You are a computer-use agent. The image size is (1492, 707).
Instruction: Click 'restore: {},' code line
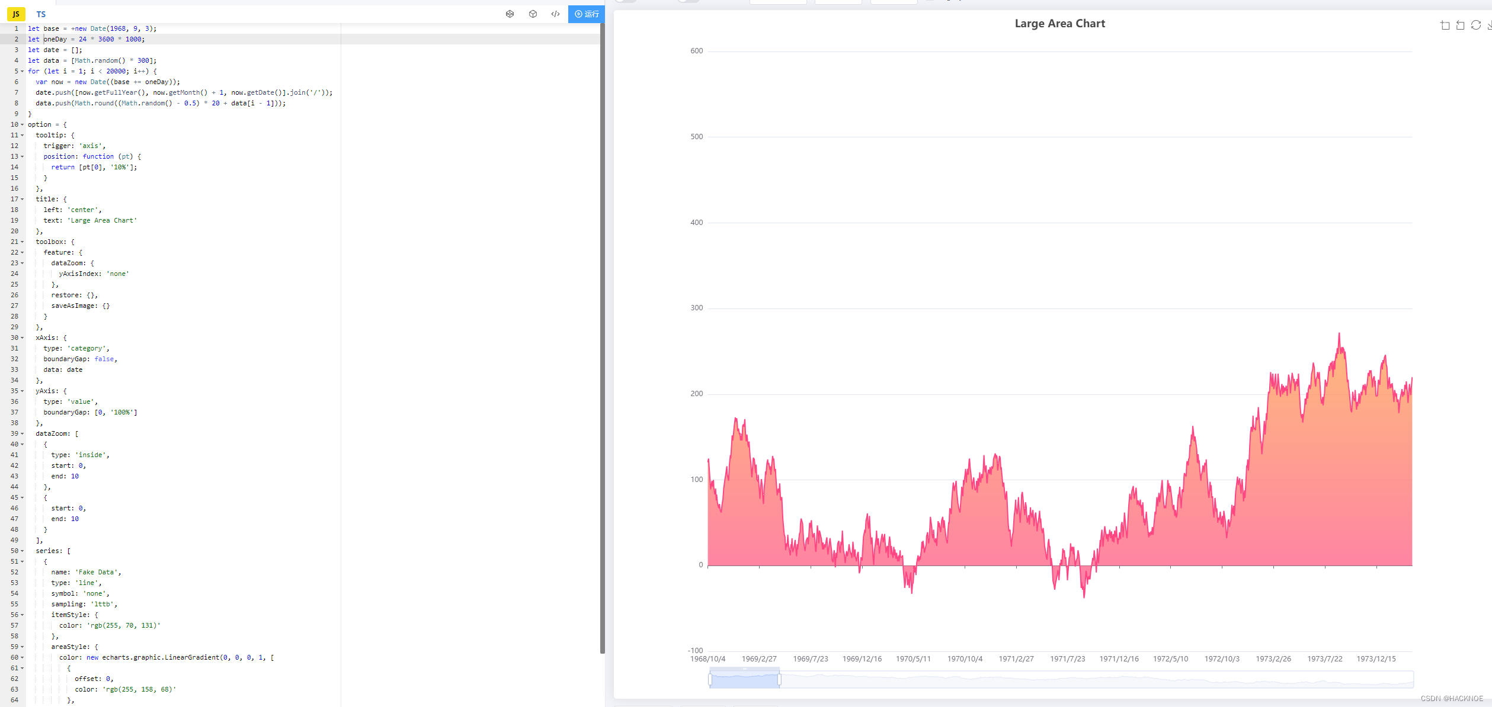[x=74, y=295]
